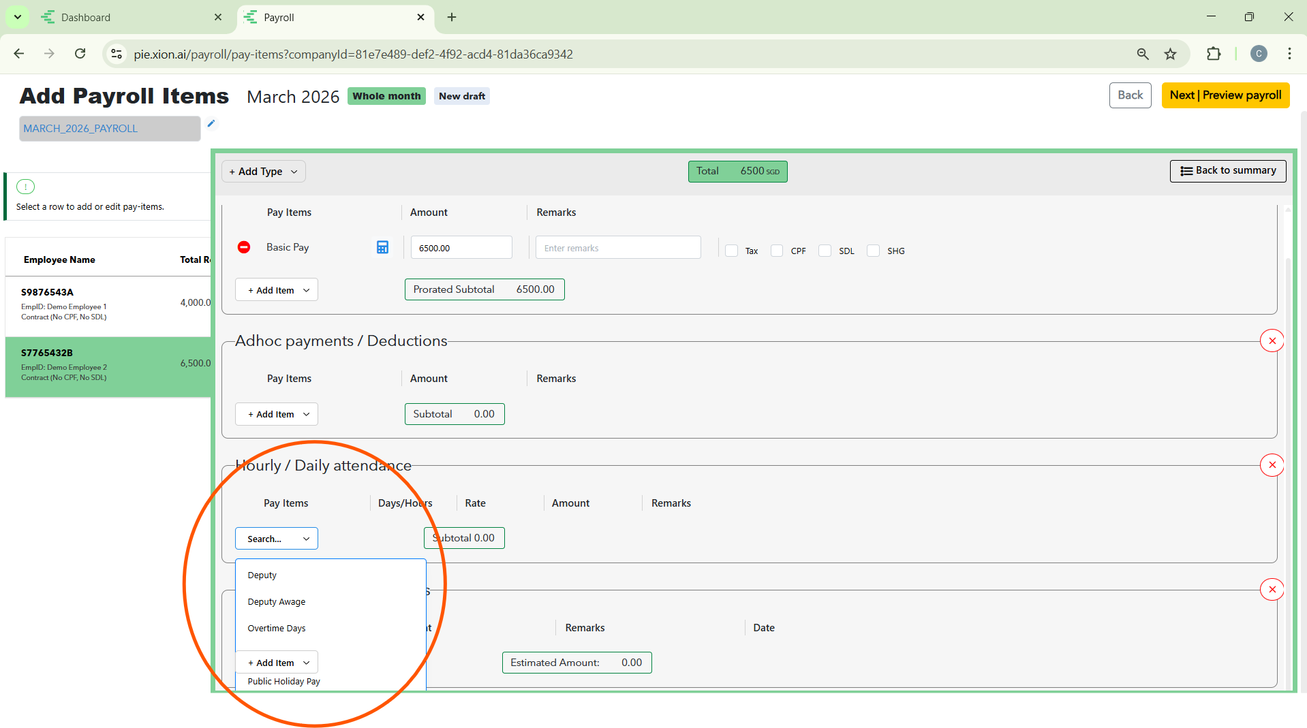Remove the Hourly / Daily attendance section
The width and height of the screenshot is (1307, 728).
point(1272,465)
